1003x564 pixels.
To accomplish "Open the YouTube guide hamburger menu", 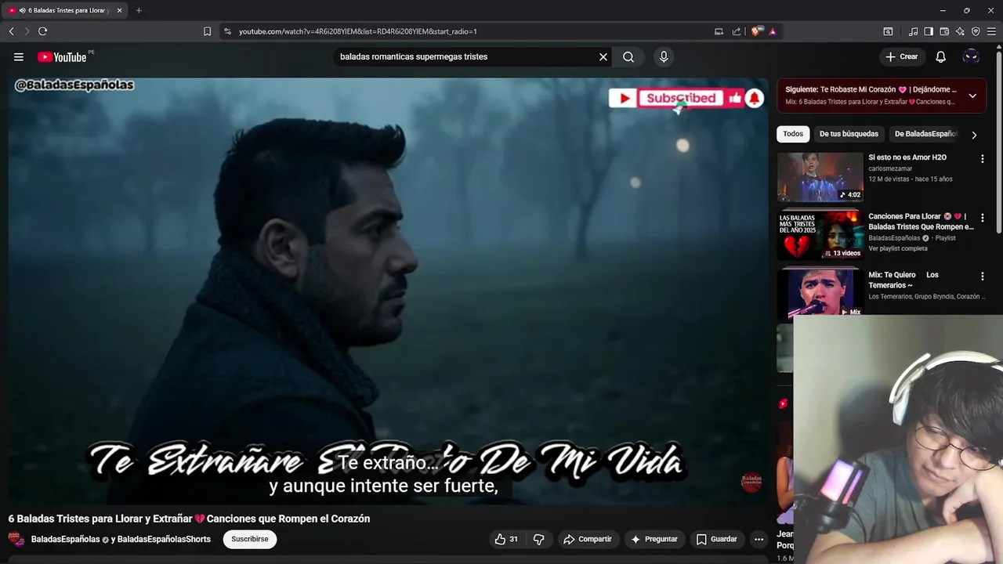I will (19, 57).
